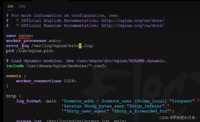Click the $remote_user variable
This screenshot has height=122, width=200.
coord(117,101)
